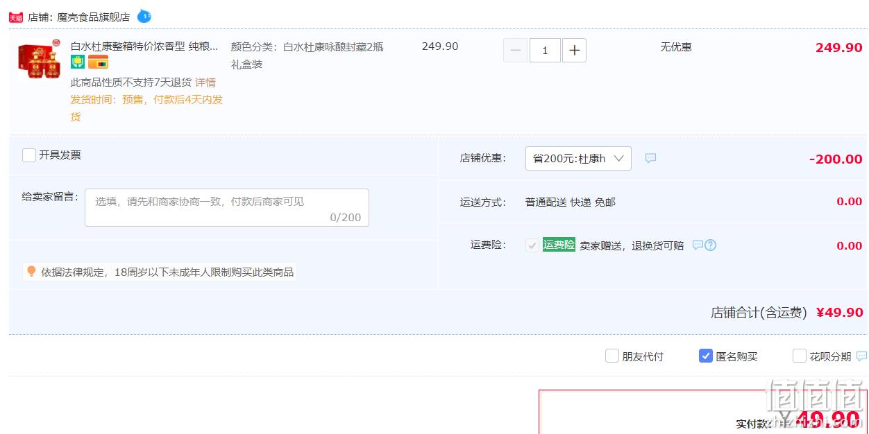Click the green service badge under product title
The height and width of the screenshot is (434, 869).
(x=78, y=62)
